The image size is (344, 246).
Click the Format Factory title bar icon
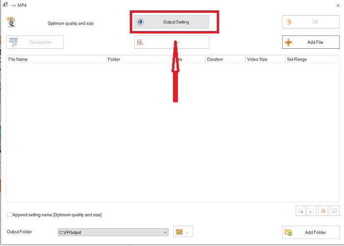pos(5,5)
